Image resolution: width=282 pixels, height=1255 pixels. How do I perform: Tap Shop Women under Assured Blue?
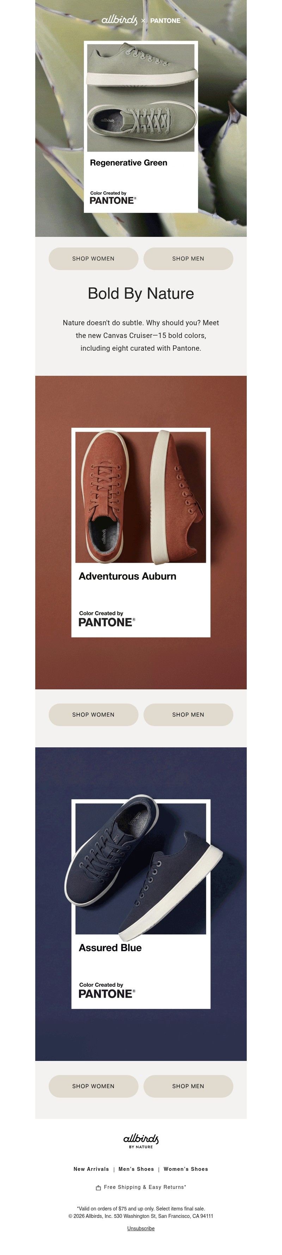tap(93, 1086)
